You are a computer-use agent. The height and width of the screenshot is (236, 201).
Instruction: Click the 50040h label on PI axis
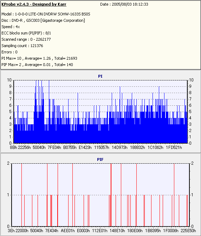click(x=39, y=147)
